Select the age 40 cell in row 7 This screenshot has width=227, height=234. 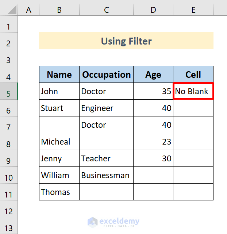153,125
